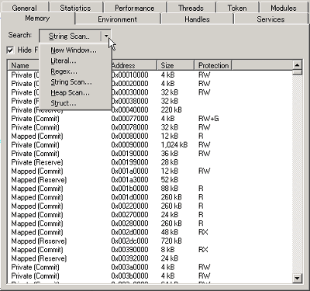Image resolution: width=310 pixels, height=291 pixels.
Task: Select the row at address 0x003a0000
Action: 150,267
